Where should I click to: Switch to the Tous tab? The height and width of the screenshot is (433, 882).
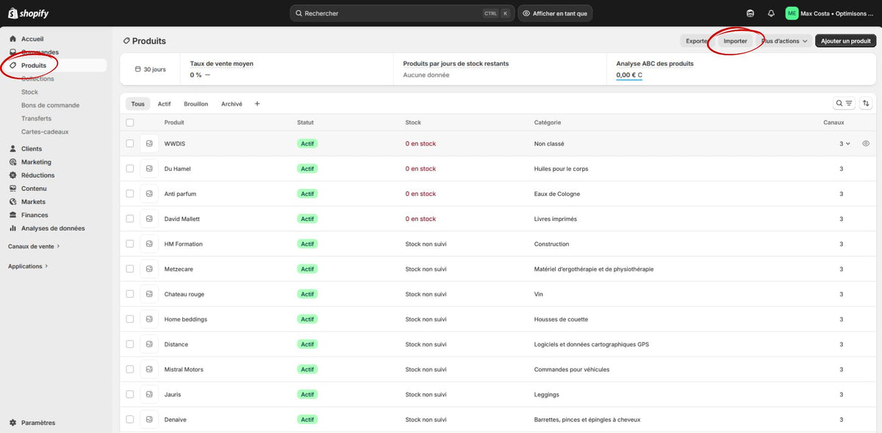pos(138,104)
